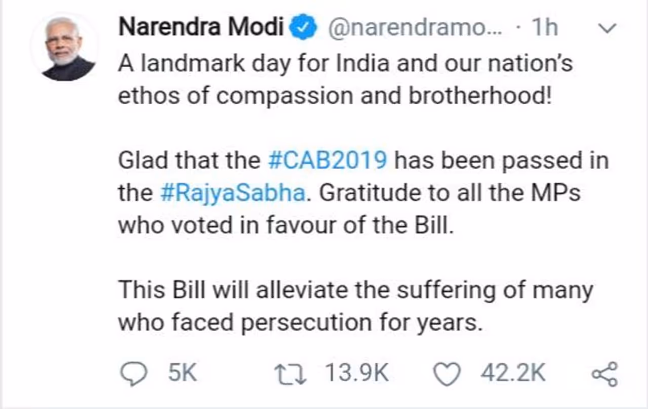Click the 13.9K retweet count
The height and width of the screenshot is (409, 648).
pos(356,375)
